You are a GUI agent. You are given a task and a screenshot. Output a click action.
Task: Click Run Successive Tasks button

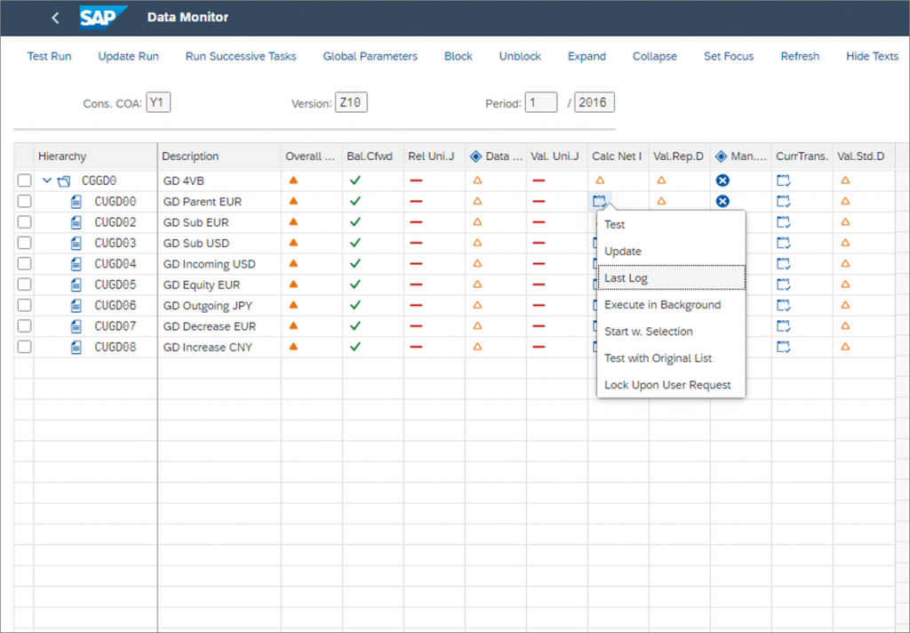tap(241, 56)
